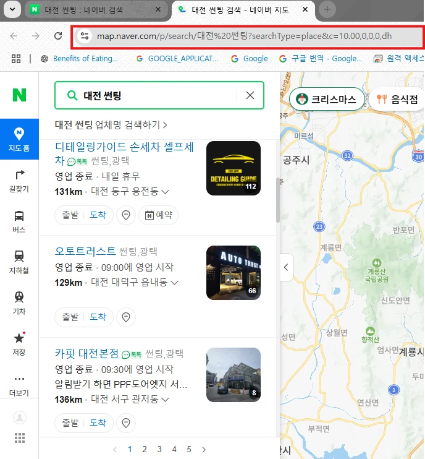The height and width of the screenshot is (459, 425).
Task: Open 대전 썬팅 업체명 검색하기 link
Action: tap(111, 125)
